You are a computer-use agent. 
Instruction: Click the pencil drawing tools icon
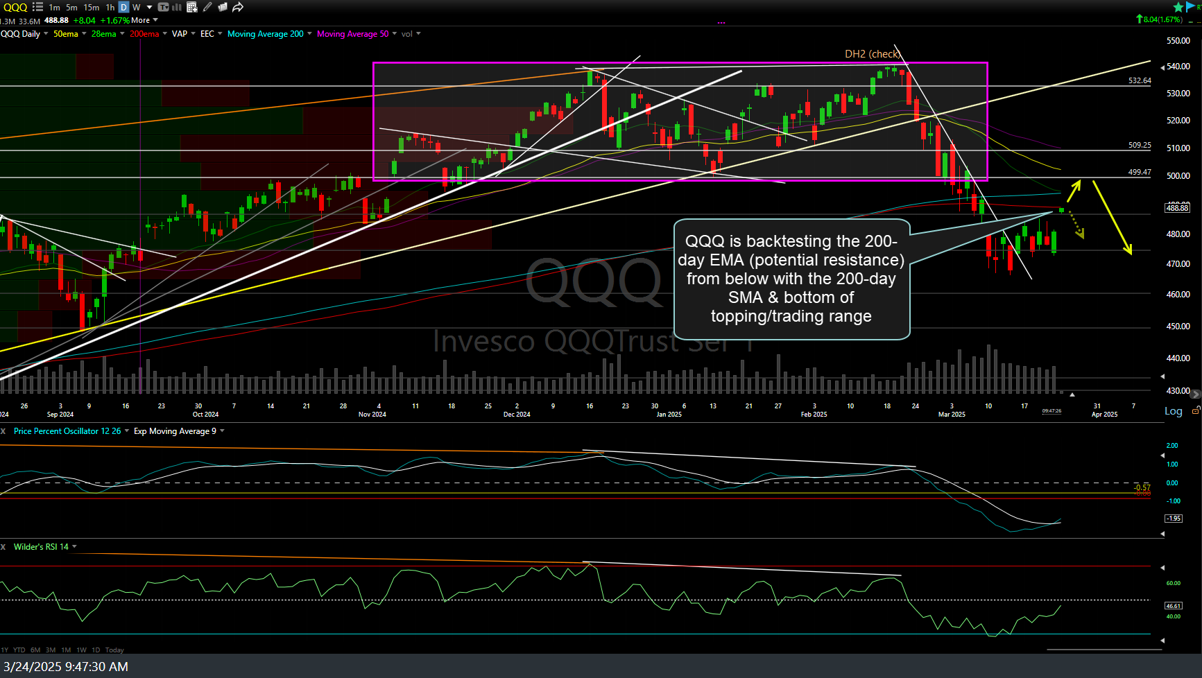207,7
